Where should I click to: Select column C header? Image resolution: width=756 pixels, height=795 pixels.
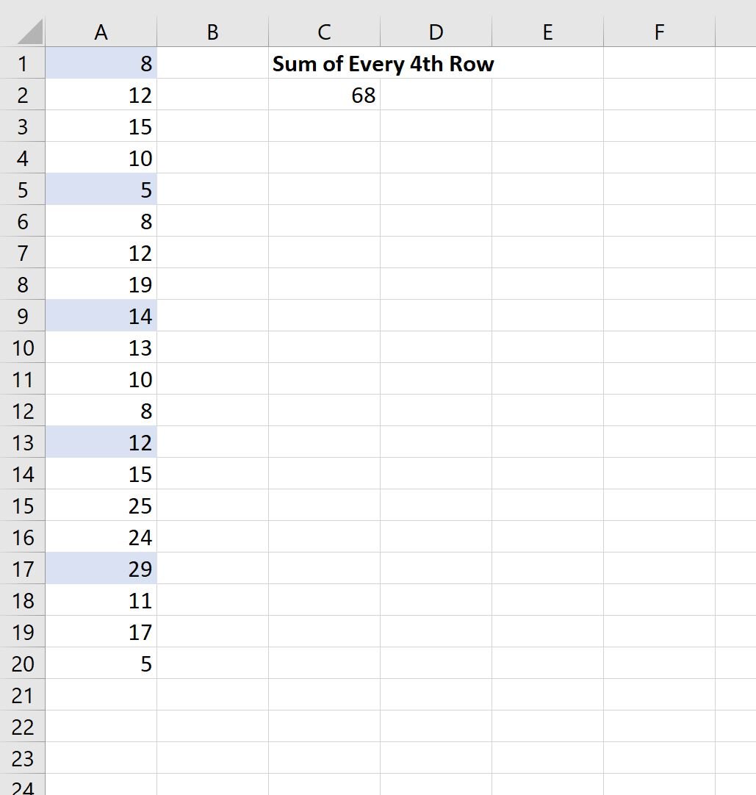[324, 32]
